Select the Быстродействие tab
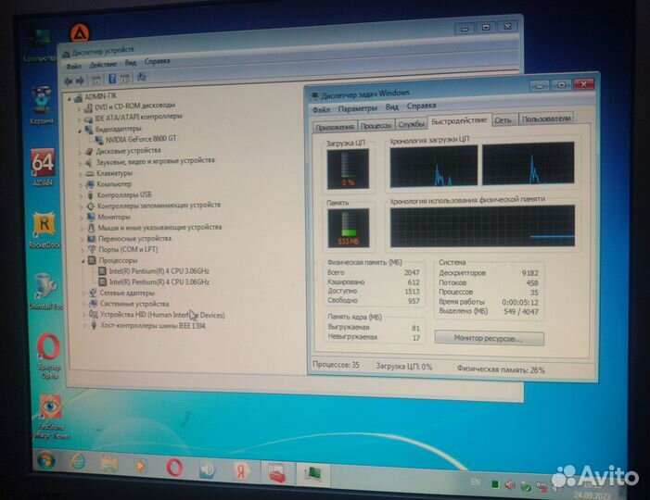This screenshot has height=500, width=650. [459, 120]
